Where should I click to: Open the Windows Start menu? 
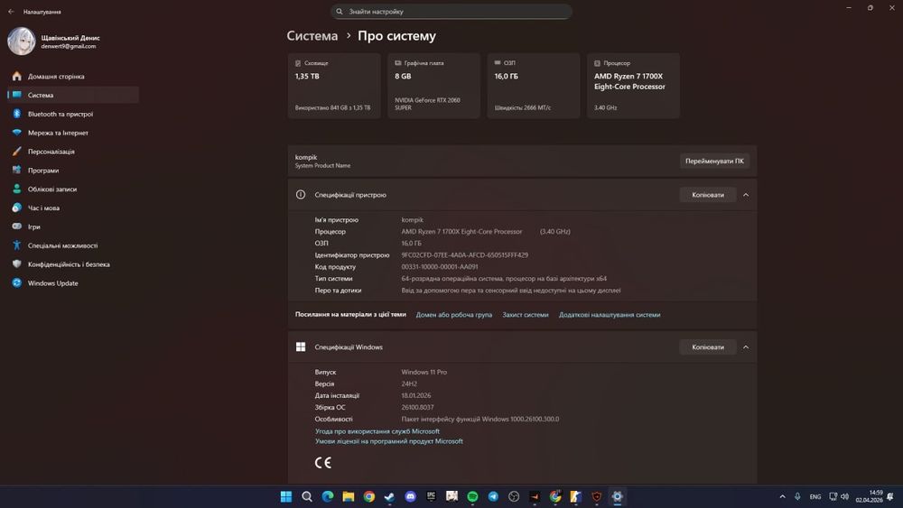tap(285, 496)
